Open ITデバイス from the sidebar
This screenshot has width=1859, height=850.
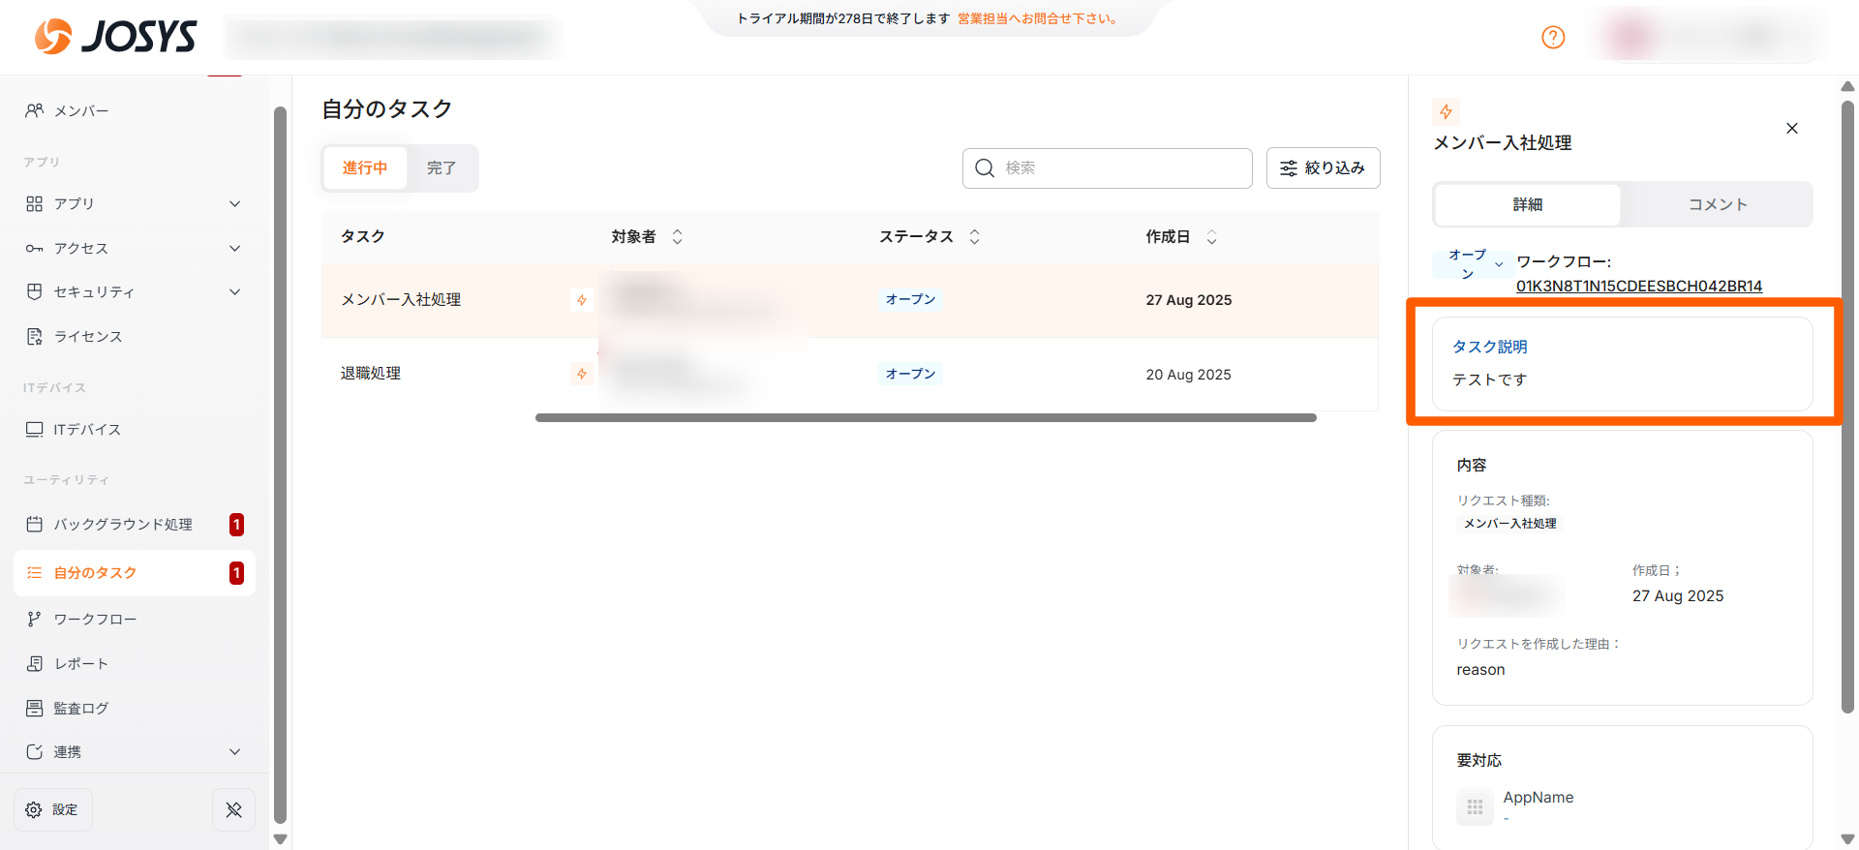pyautogui.click(x=87, y=429)
